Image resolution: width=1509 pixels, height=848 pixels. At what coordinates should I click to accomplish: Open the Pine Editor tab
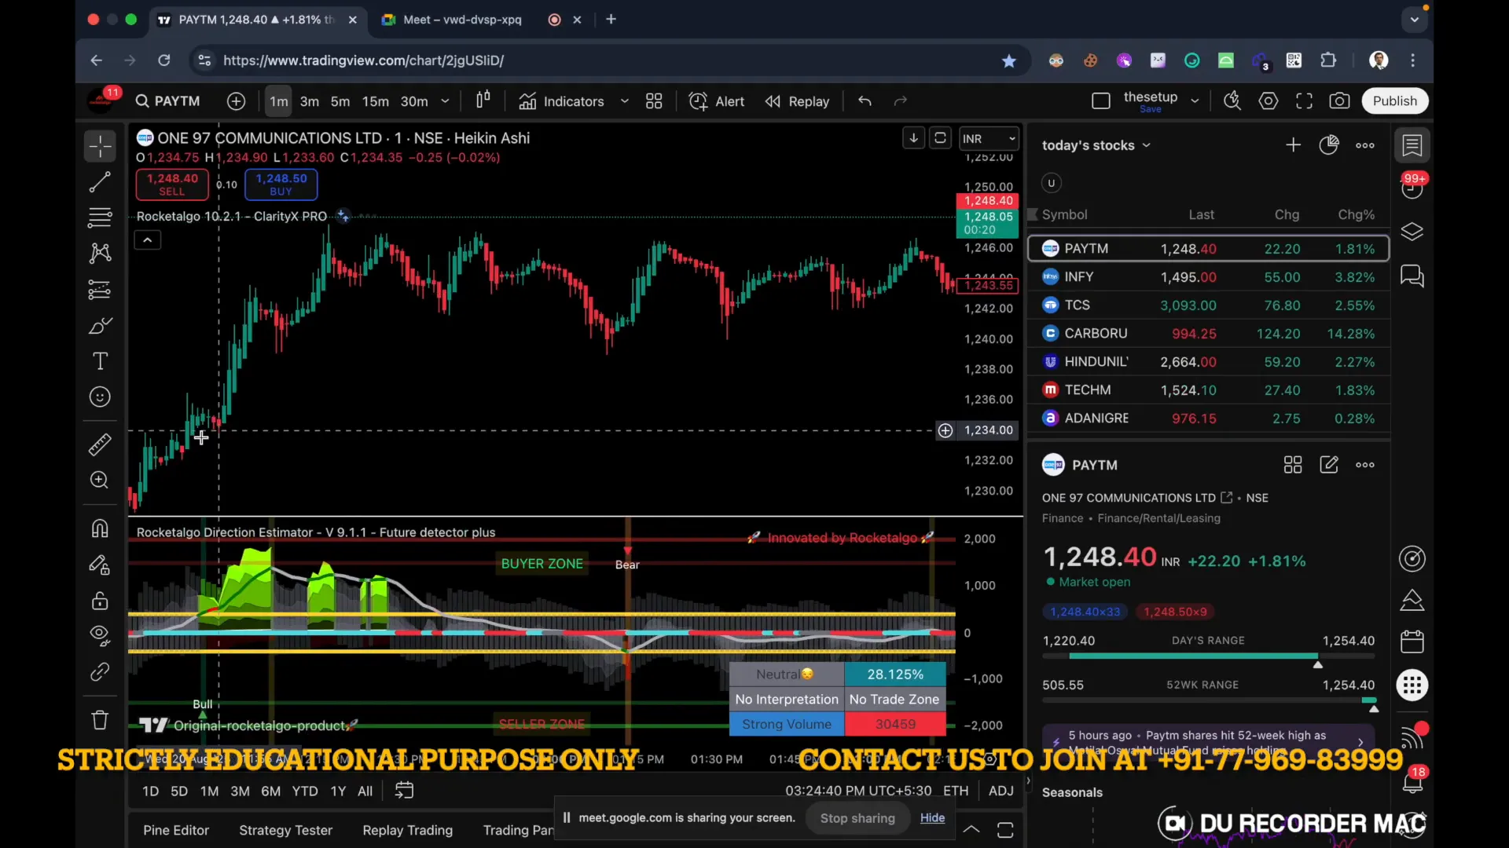[x=176, y=831]
